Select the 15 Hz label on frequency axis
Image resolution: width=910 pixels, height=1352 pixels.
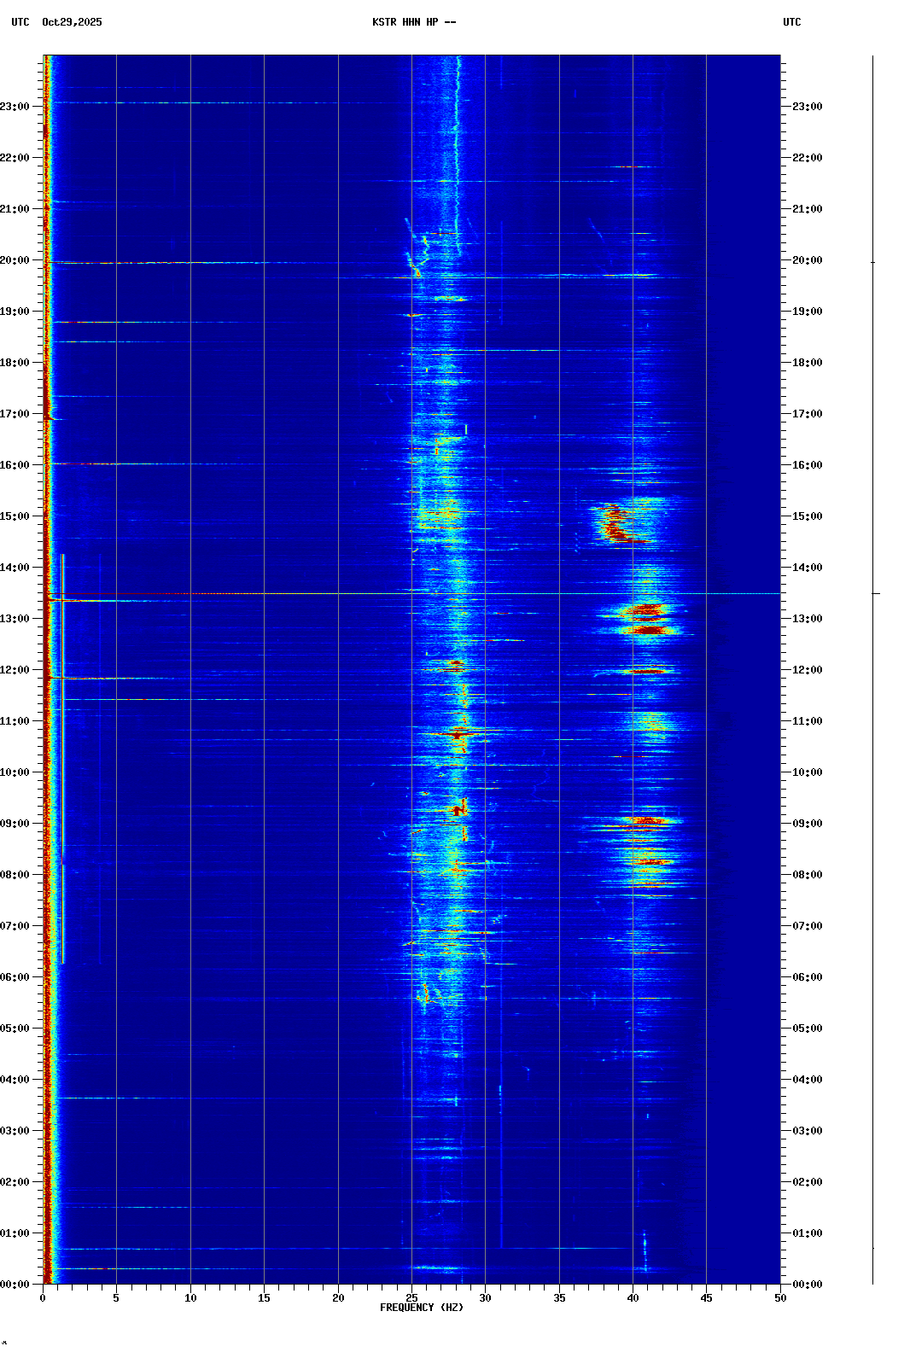[x=264, y=1297]
